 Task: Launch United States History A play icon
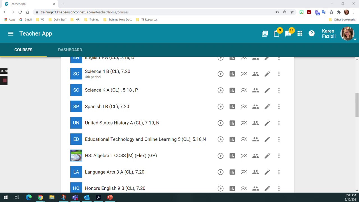pyautogui.click(x=220, y=123)
